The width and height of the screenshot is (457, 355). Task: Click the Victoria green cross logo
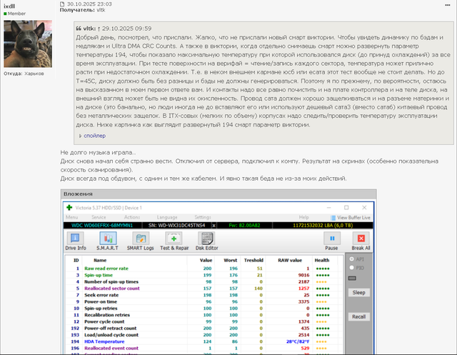click(x=69, y=208)
